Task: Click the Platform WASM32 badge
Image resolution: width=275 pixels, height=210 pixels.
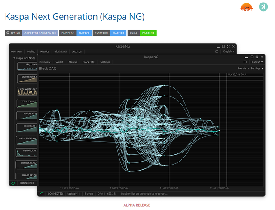Action: coord(110,33)
